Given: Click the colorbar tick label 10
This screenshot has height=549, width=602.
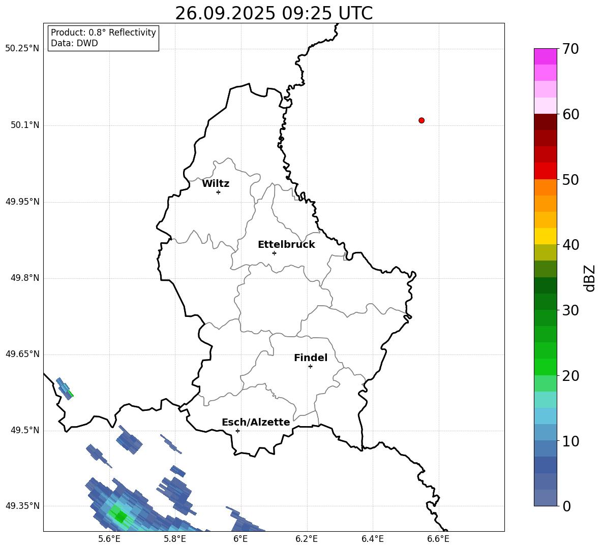Looking at the screenshot, I should click(x=570, y=441).
